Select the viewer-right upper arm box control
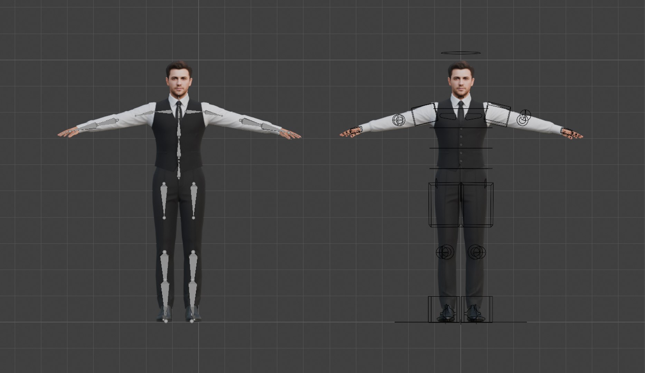The width and height of the screenshot is (645, 373). point(498,114)
